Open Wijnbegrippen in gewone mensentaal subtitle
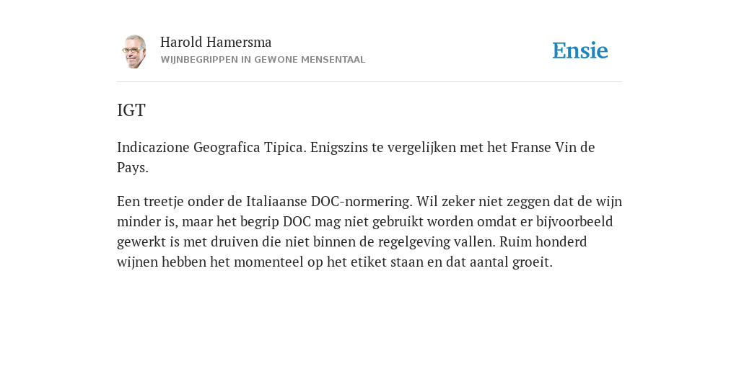This screenshot has width=739, height=369. pyautogui.click(x=263, y=60)
